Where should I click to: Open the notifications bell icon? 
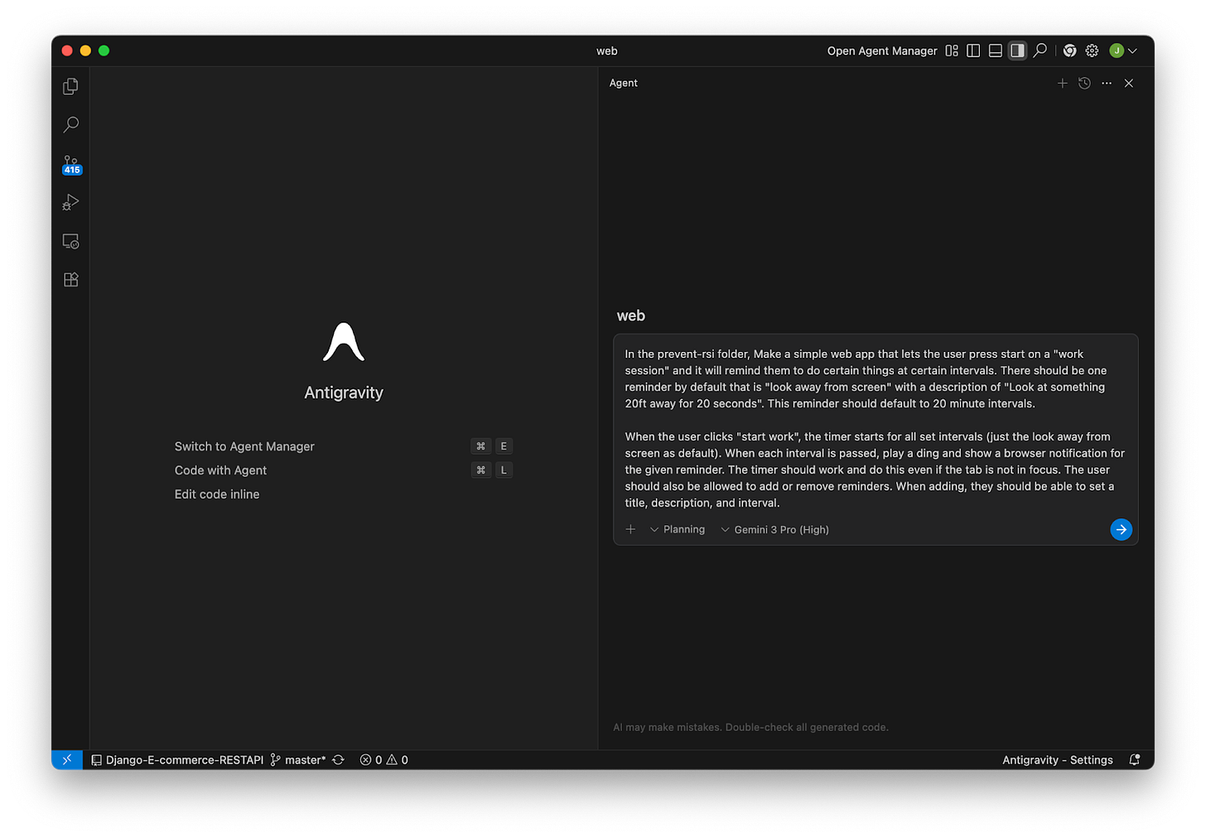1135,759
